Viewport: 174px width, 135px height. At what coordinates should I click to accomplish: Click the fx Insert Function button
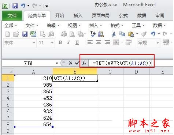(84, 63)
